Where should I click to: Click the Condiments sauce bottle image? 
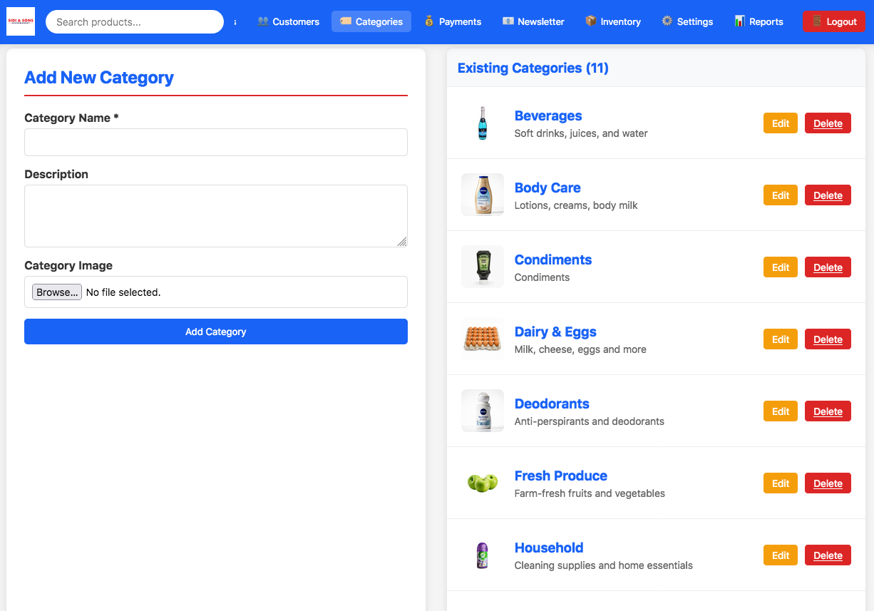(483, 267)
